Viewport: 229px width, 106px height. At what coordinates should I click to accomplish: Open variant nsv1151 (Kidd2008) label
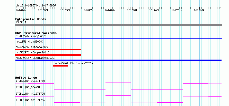coord(29,42)
